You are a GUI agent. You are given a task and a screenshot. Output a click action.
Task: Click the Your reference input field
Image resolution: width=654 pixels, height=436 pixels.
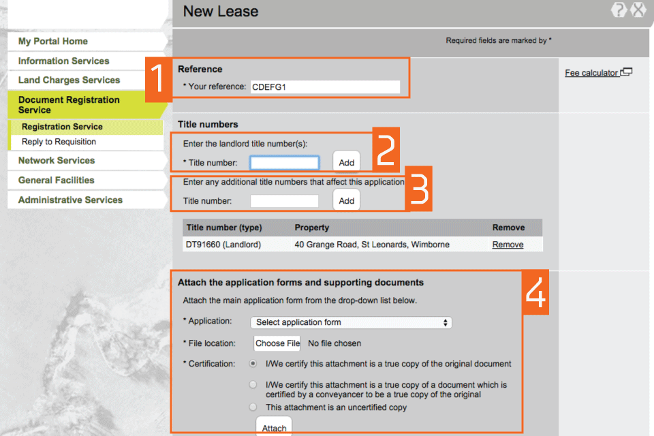[325, 87]
